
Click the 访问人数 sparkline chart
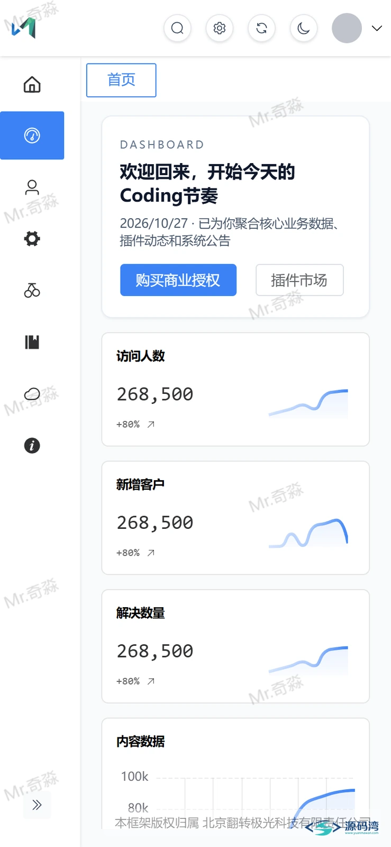pyautogui.click(x=308, y=403)
